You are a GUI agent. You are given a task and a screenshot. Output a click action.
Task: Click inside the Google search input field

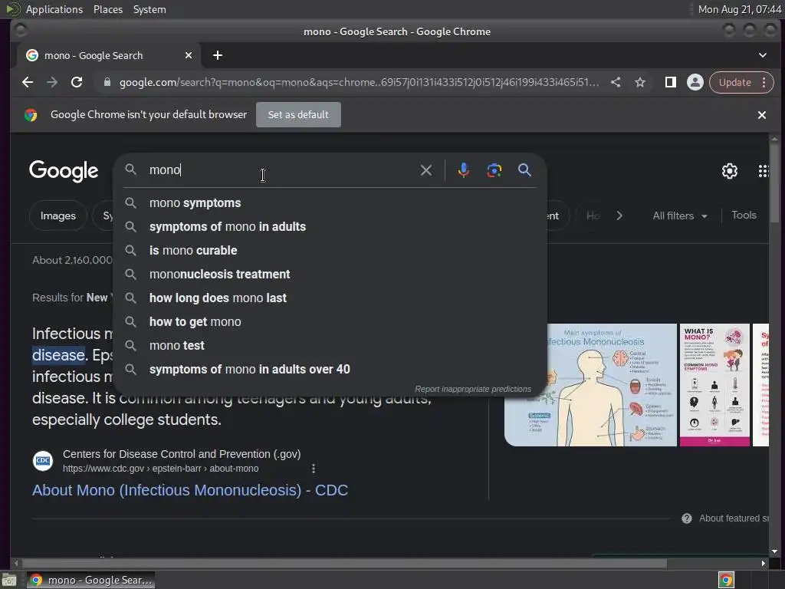pos(281,170)
